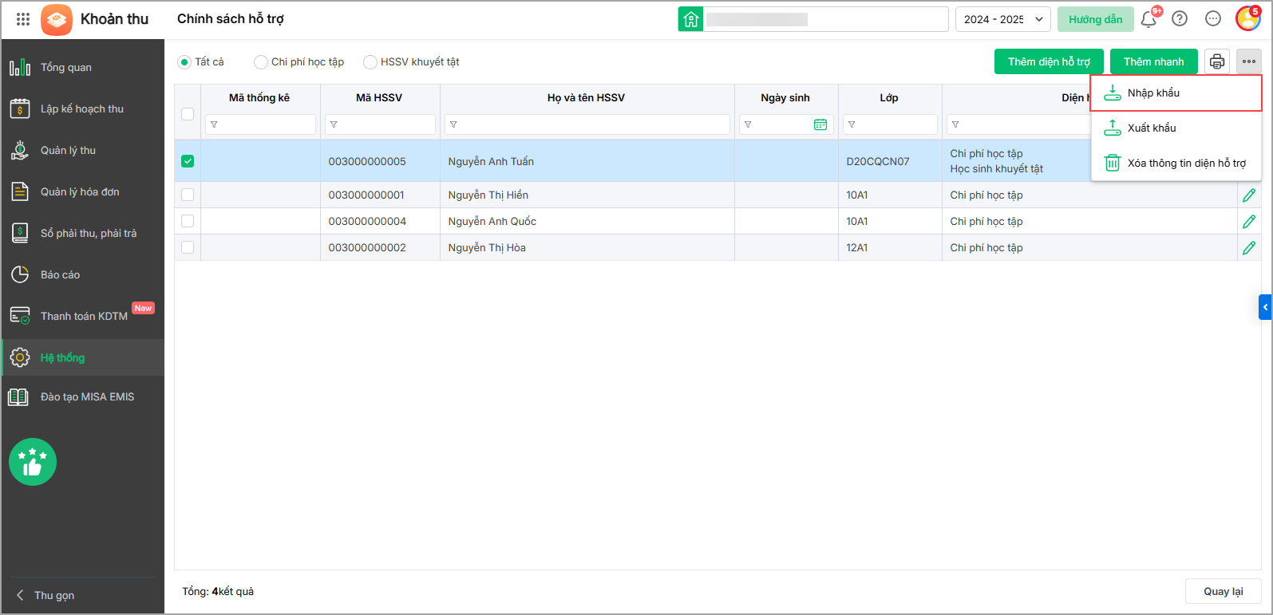Viewport: 1273px width, 615px height.
Task: Open the calendar picker in Ngày sinh filter
Action: tap(820, 124)
